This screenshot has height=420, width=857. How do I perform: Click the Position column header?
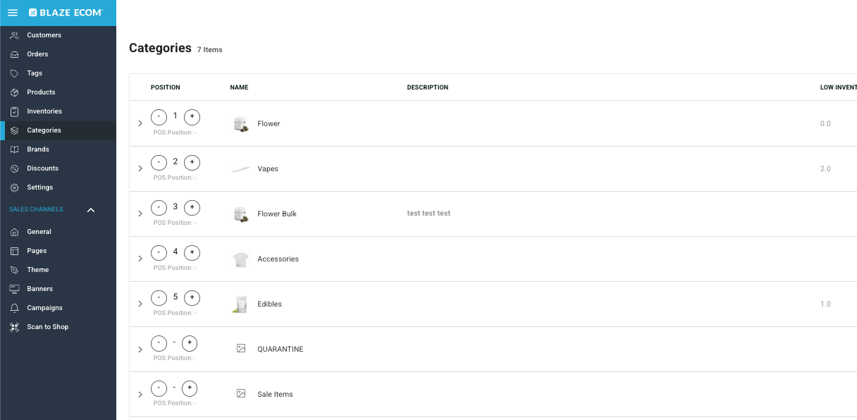click(x=166, y=87)
